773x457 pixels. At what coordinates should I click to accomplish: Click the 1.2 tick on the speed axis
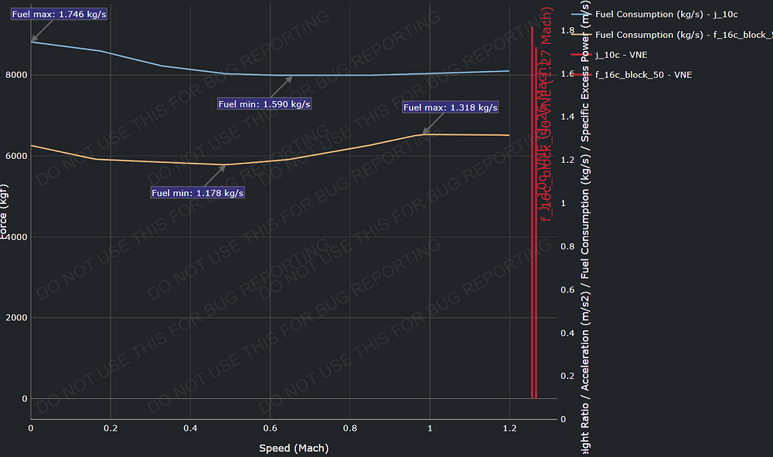[509, 428]
